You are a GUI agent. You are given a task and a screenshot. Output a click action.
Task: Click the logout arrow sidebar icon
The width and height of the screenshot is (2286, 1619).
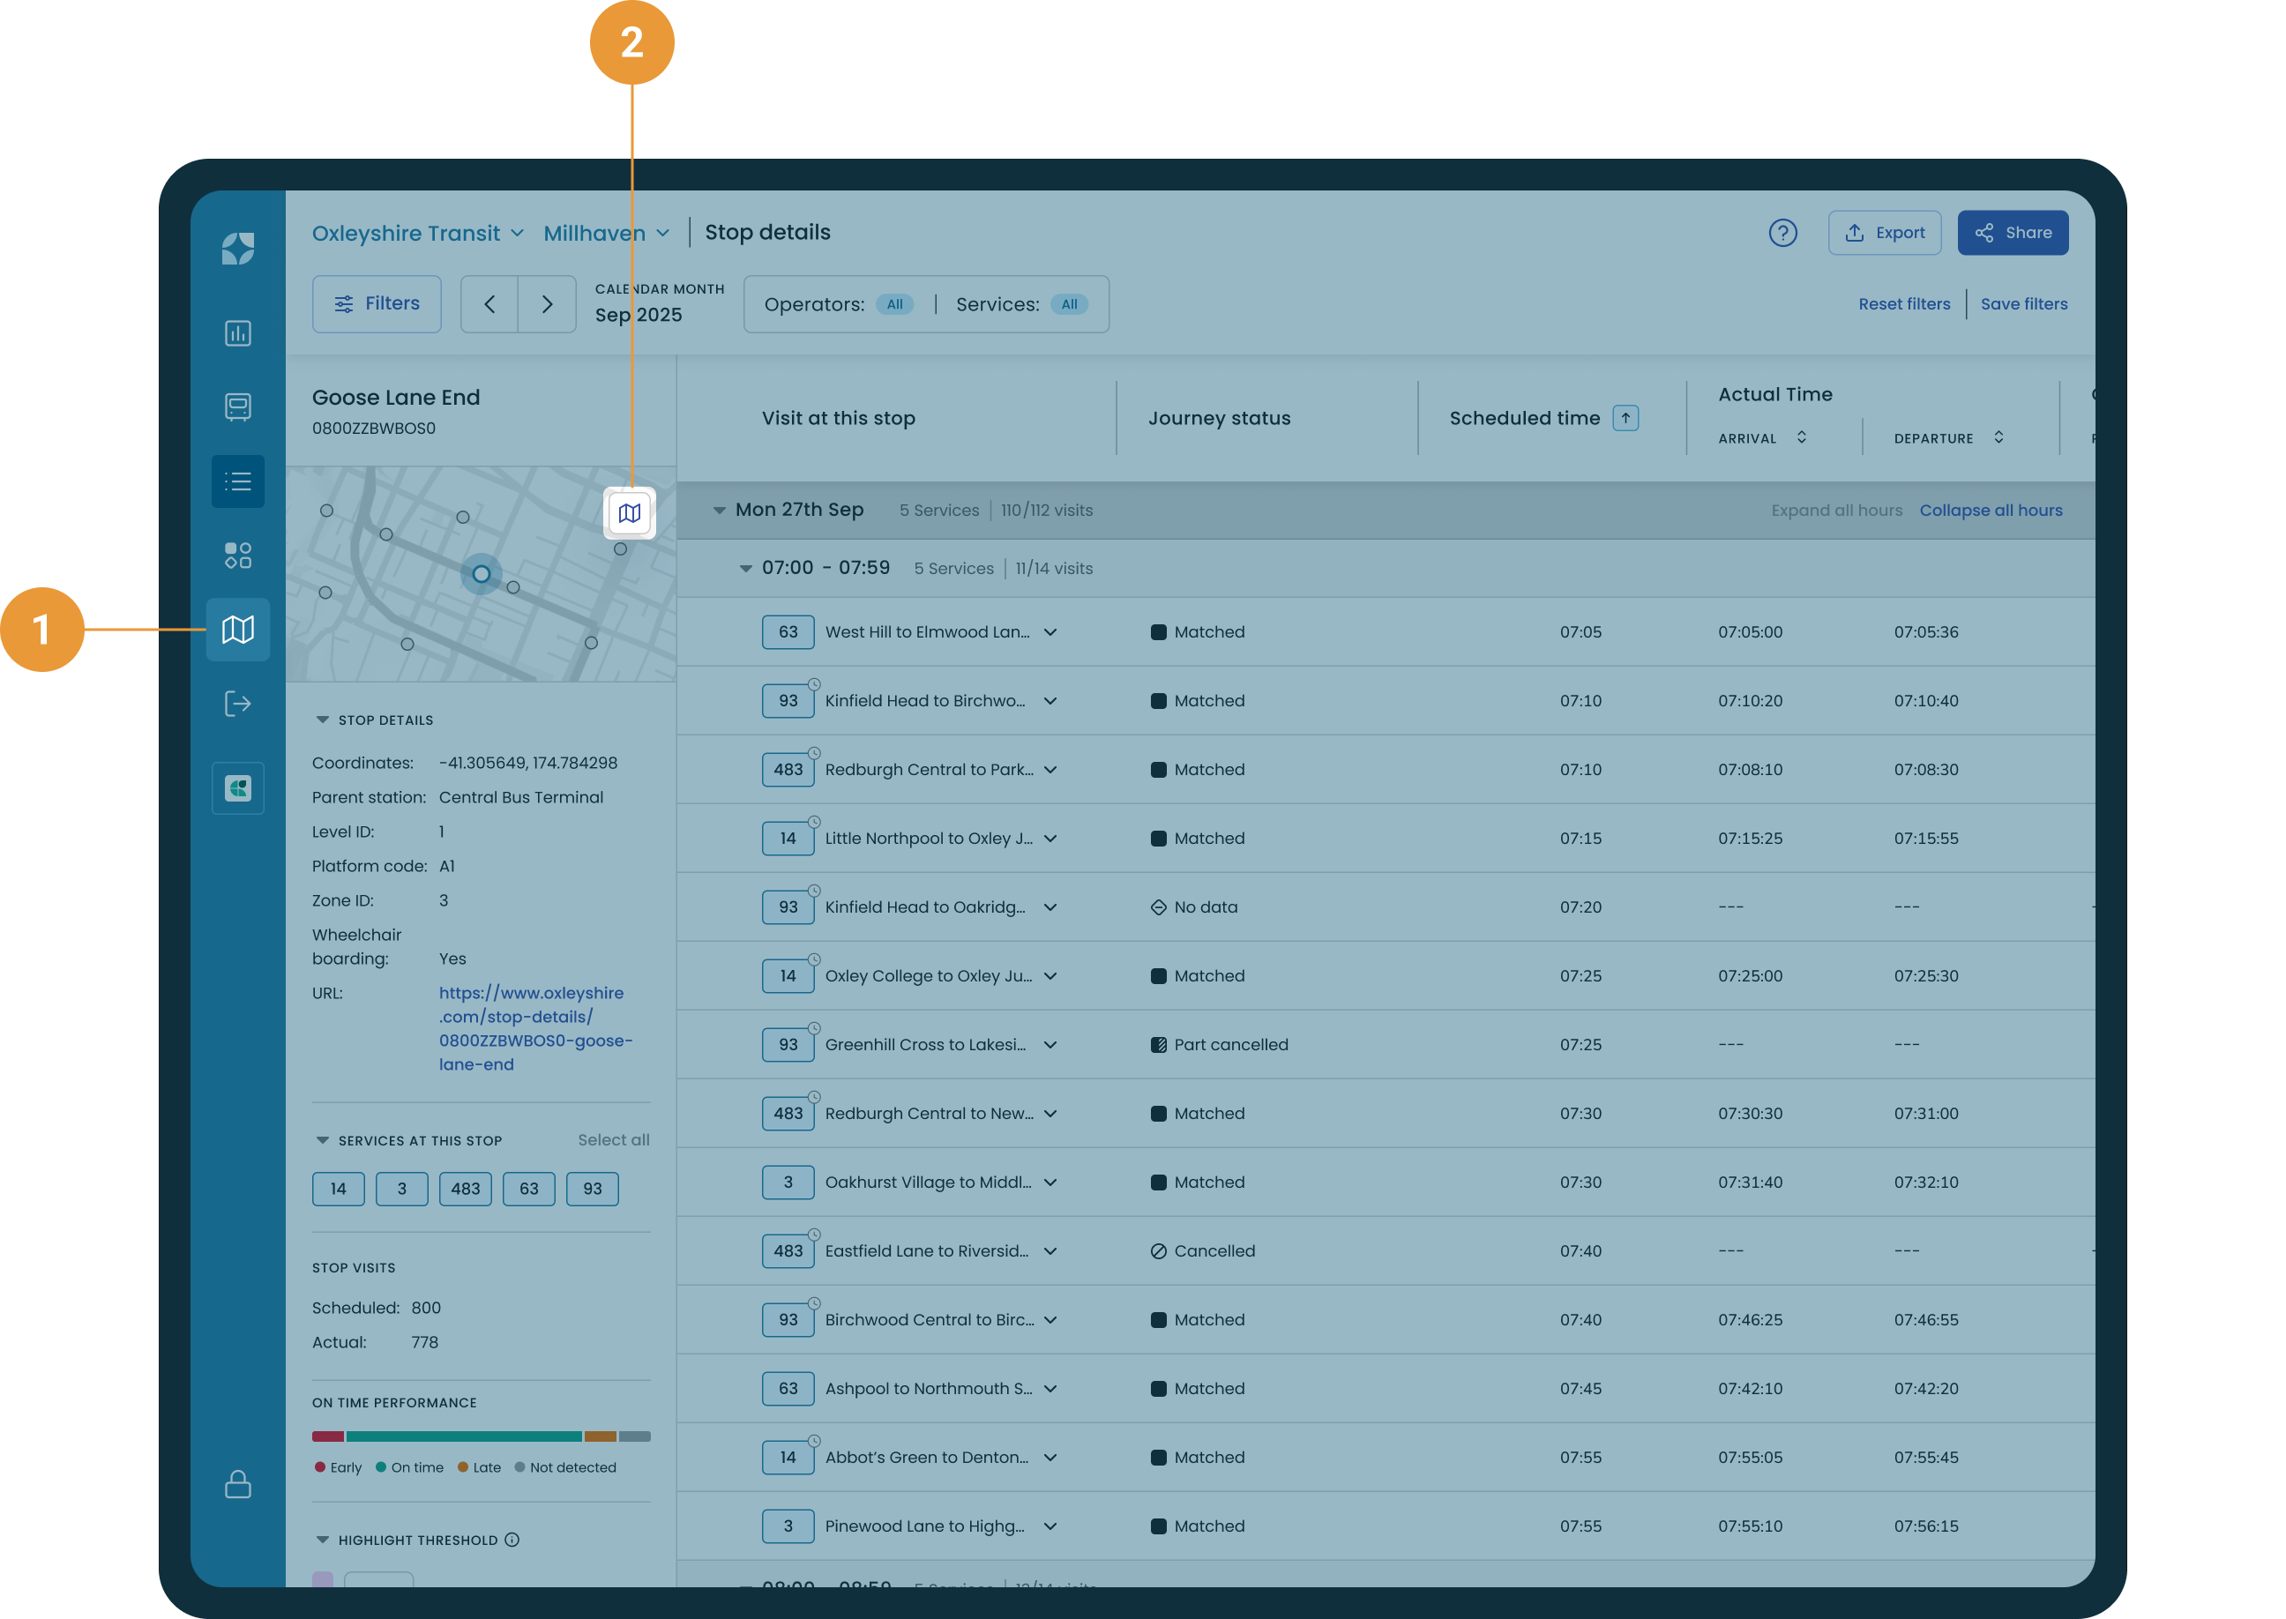pyautogui.click(x=237, y=704)
